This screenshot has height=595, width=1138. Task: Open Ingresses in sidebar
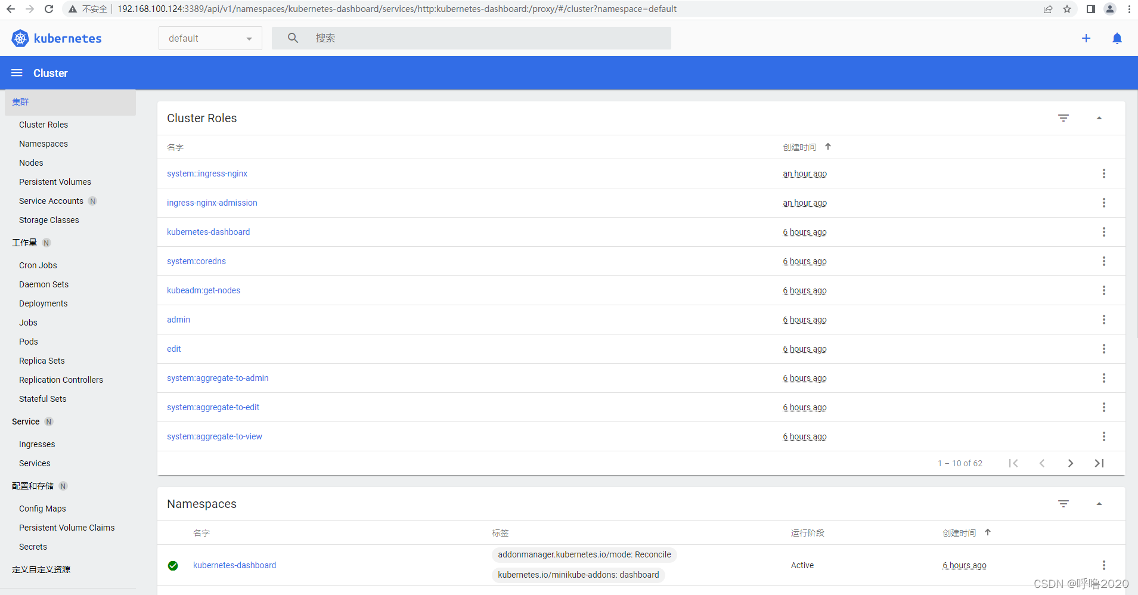[37, 444]
